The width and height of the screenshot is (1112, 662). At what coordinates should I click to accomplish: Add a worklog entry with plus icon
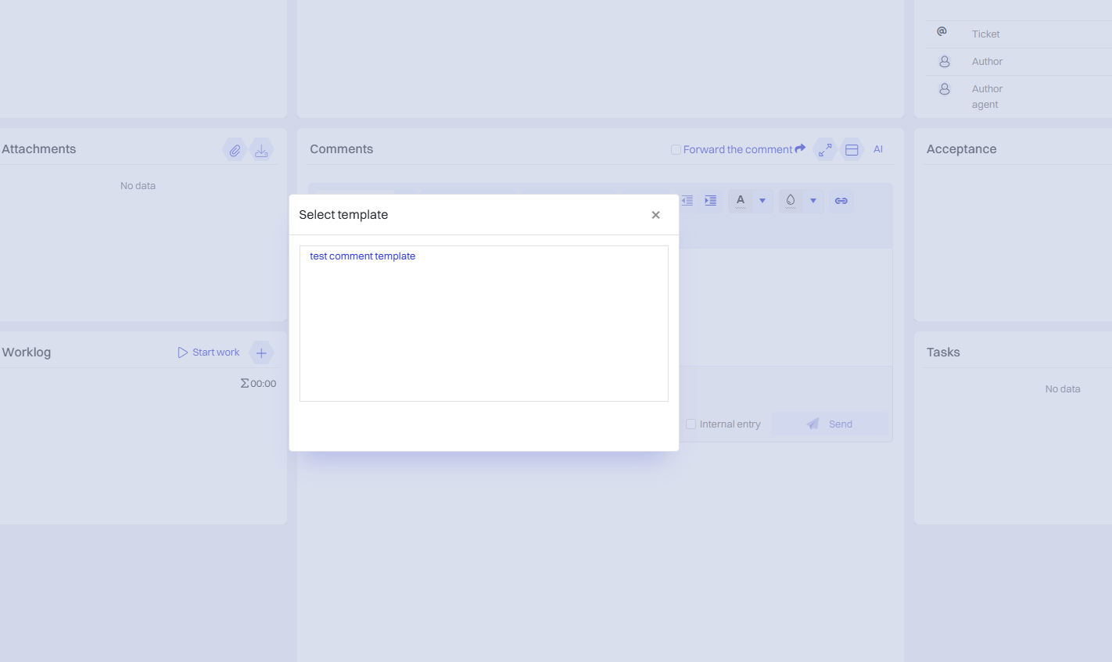(261, 352)
